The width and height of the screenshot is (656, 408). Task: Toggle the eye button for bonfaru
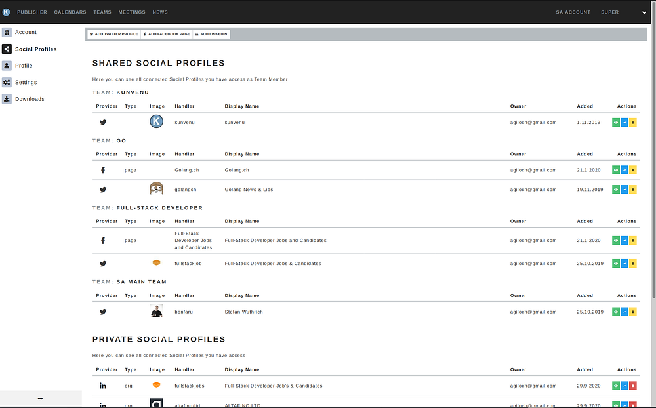[616, 312]
